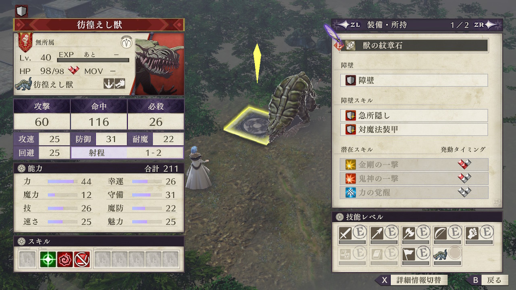The image size is (516, 290).
Task: Click the lance skill level icon
Action: [377, 233]
